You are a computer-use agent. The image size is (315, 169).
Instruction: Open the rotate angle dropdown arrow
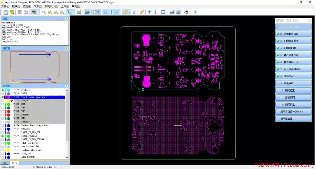point(73,12)
